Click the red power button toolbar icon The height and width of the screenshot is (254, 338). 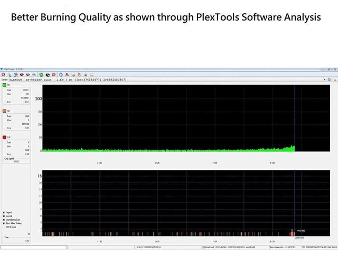click(3, 75)
